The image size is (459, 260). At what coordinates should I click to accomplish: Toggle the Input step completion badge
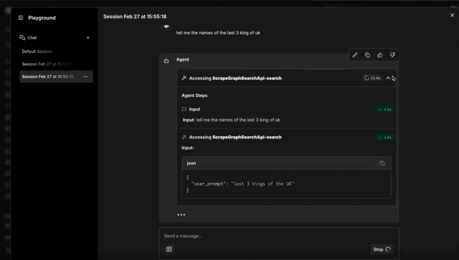pyautogui.click(x=385, y=109)
